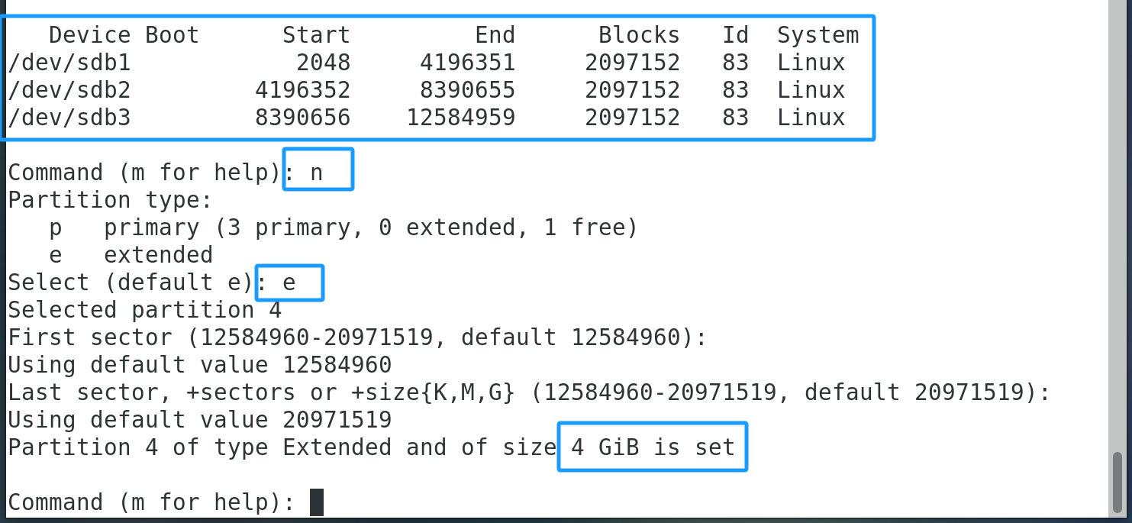The width and height of the screenshot is (1132, 523).
Task: Click the End column header
Action: click(x=495, y=35)
